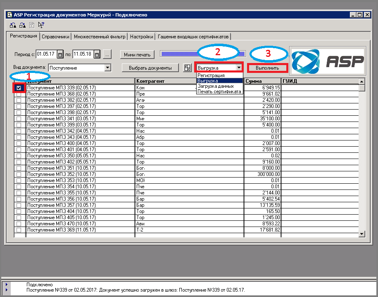This screenshot has height=297, width=378.
Task: Select Загрузка данных from the dropdown list
Action: [220, 86]
